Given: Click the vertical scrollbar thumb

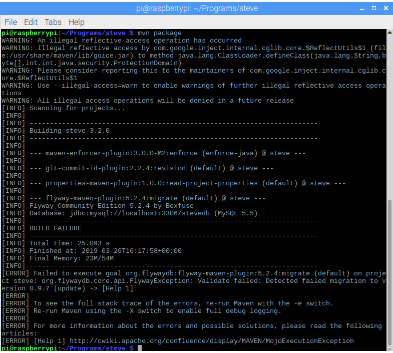Looking at the screenshot, I should tap(389, 273).
